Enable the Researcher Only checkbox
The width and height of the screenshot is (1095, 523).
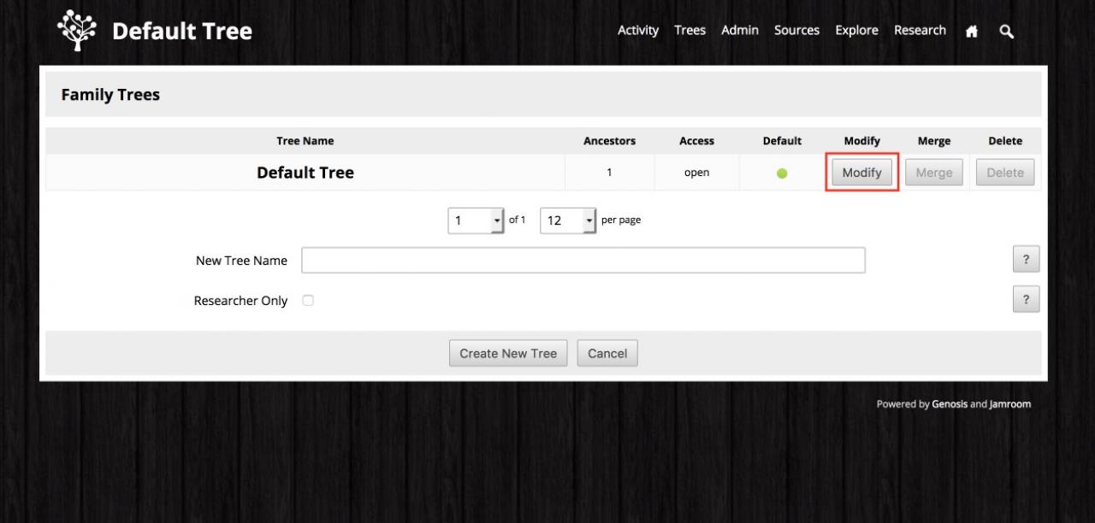tap(308, 301)
